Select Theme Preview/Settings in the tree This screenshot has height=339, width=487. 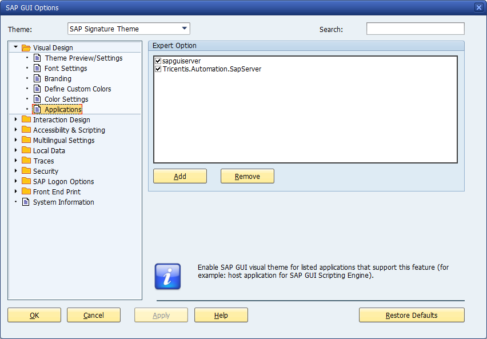tap(83, 58)
